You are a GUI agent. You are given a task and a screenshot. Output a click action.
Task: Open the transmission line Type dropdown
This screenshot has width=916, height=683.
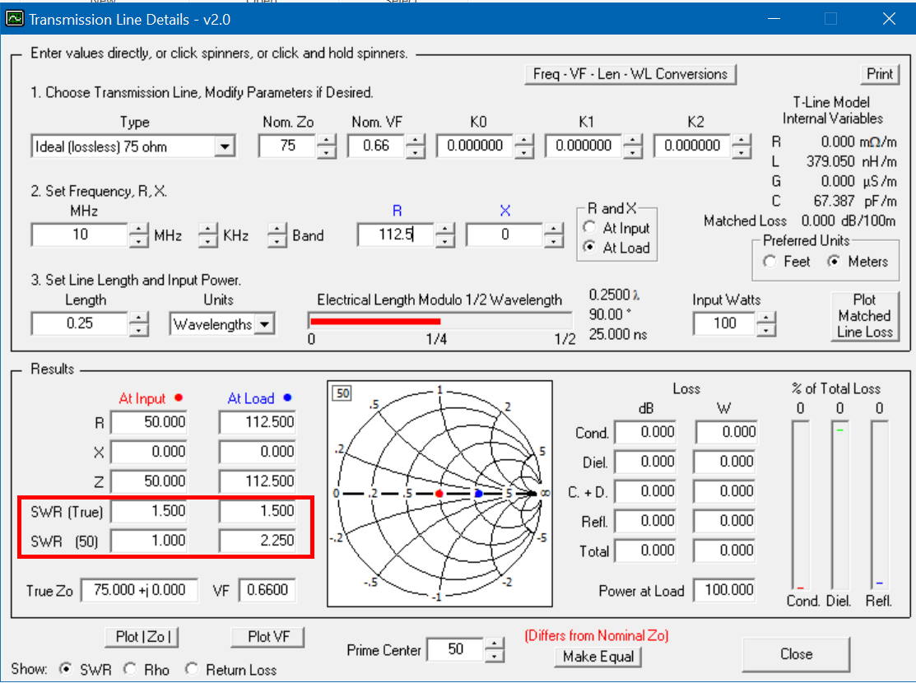224,147
